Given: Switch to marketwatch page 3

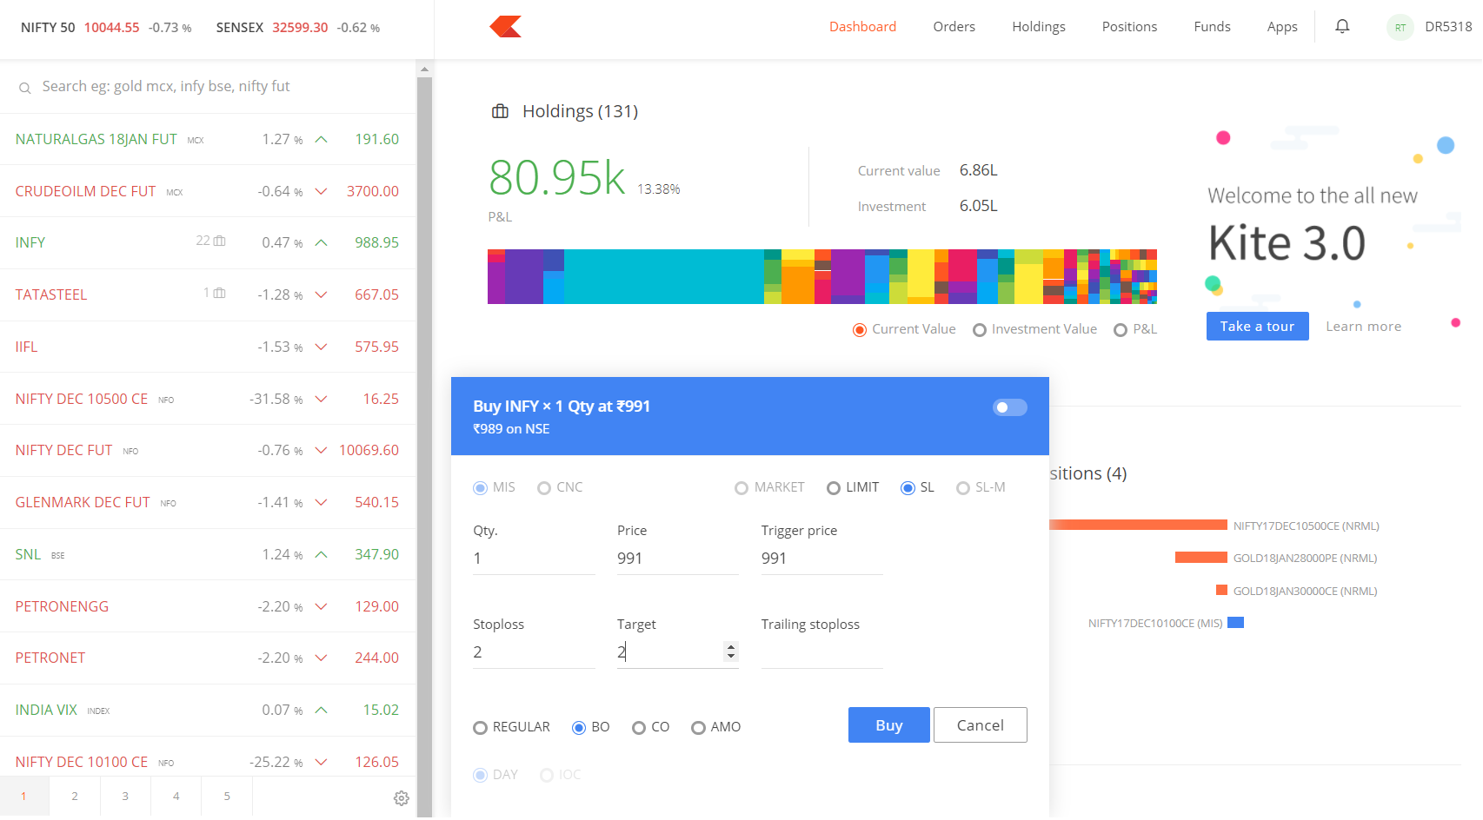Looking at the screenshot, I should click(x=125, y=797).
